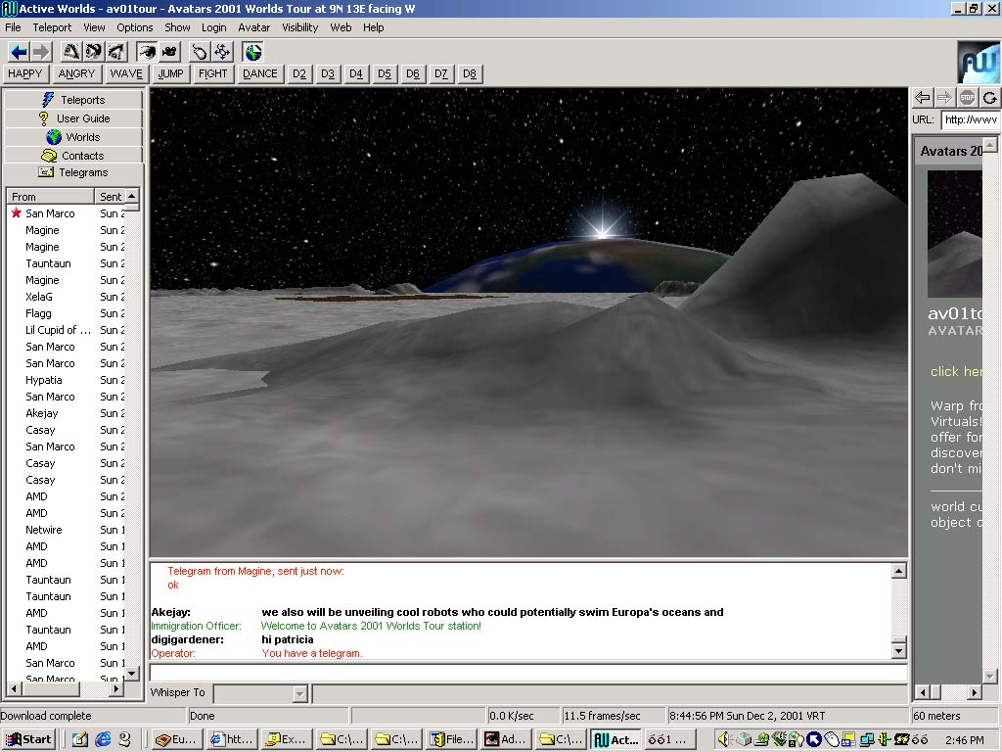Screen dimensions: 1002x752
Task: Click the chat message input field
Action: point(528,674)
